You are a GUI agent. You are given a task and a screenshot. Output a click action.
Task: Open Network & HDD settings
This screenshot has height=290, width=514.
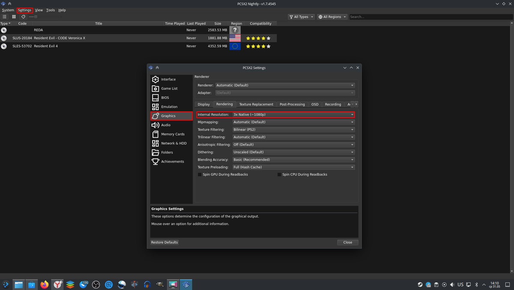click(x=171, y=143)
